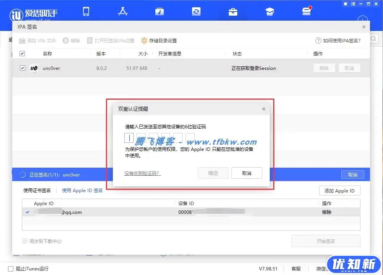
Task: Switch to 使用证书签名 tab
Action: pos(37,191)
